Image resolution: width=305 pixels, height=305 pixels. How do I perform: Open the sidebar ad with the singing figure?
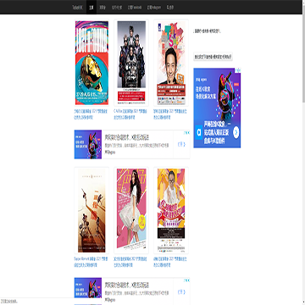point(217,108)
